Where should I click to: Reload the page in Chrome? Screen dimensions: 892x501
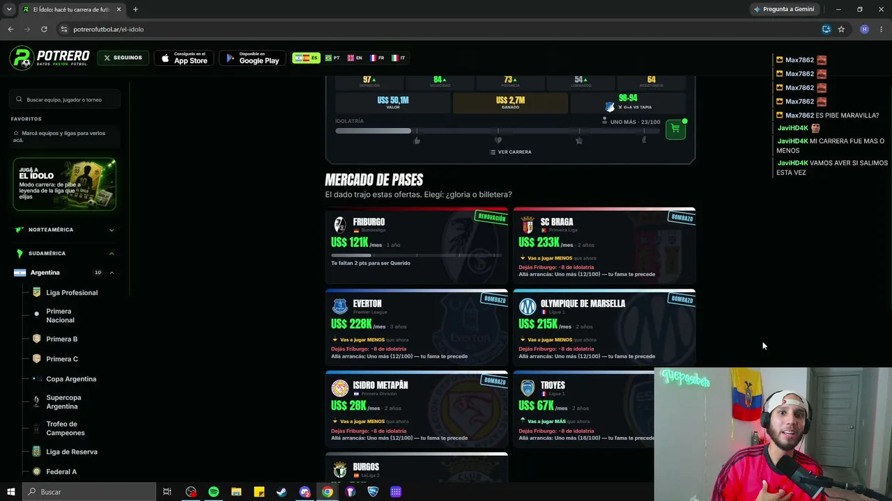coord(44,29)
